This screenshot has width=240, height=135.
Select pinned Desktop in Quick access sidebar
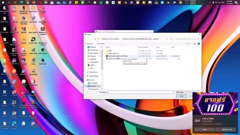pos(93,47)
